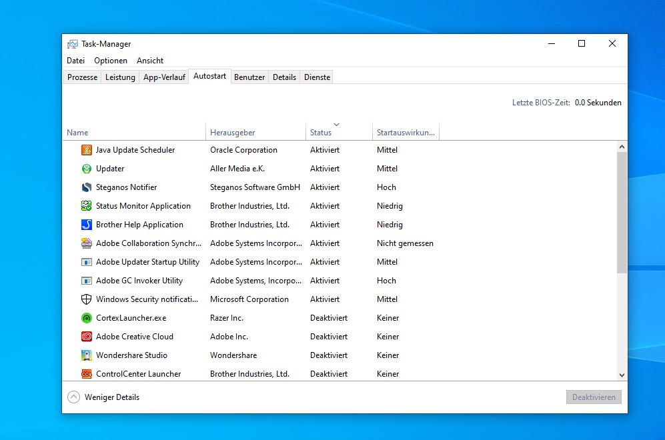Sort by the Herausgeber column header
665x440 pixels.
tap(255, 132)
